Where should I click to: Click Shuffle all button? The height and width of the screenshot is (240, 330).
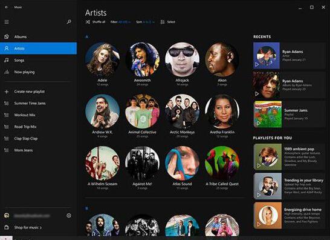click(x=95, y=22)
